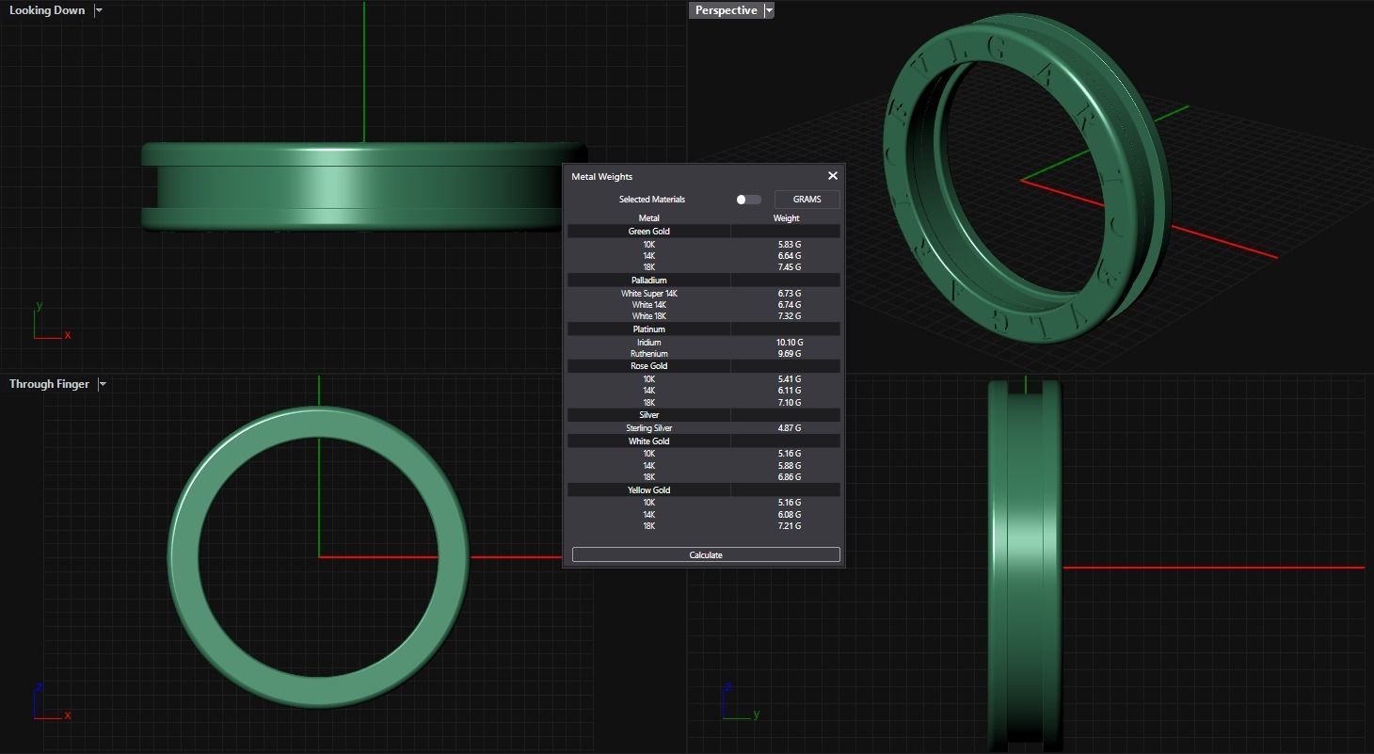The image size is (1374, 754).
Task: Select the ring band in Looking Down view
Action: point(363,186)
